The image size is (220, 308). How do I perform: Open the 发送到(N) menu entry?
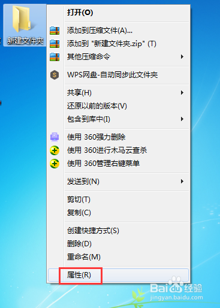(x=119, y=182)
